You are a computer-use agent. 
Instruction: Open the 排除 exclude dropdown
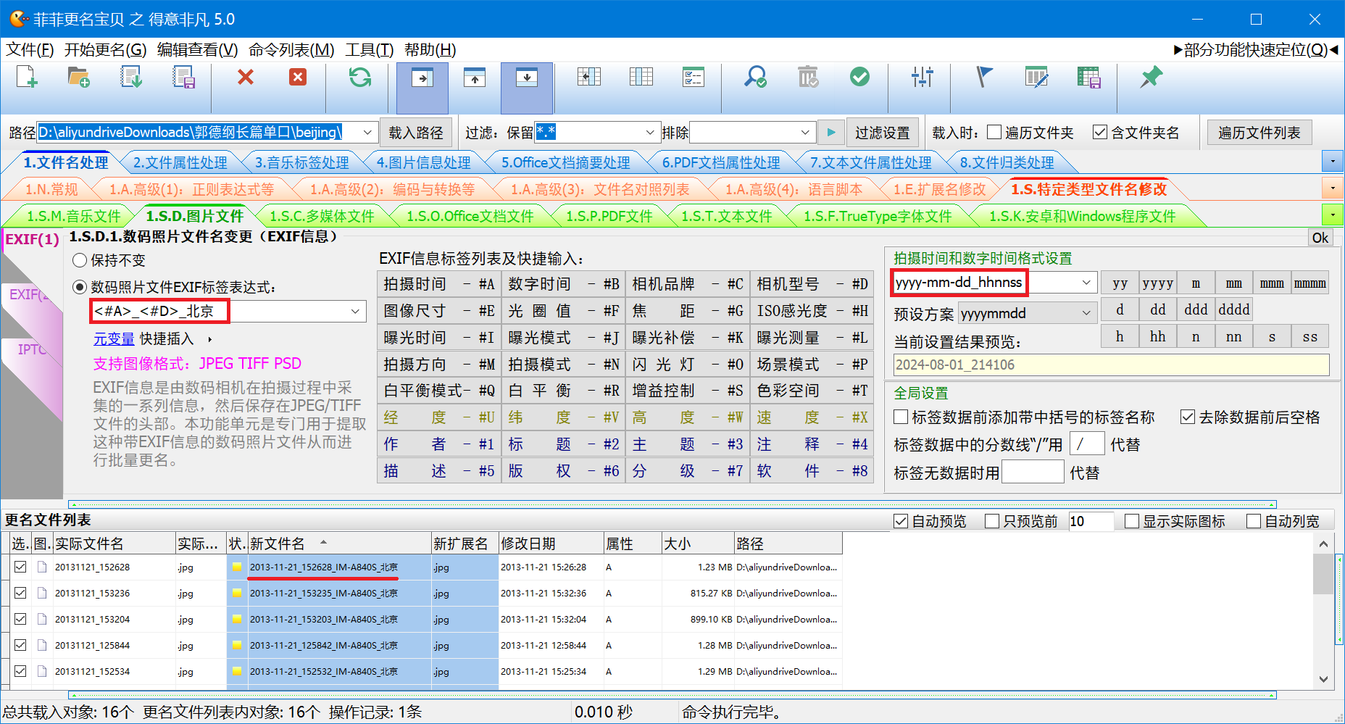pyautogui.click(x=805, y=133)
